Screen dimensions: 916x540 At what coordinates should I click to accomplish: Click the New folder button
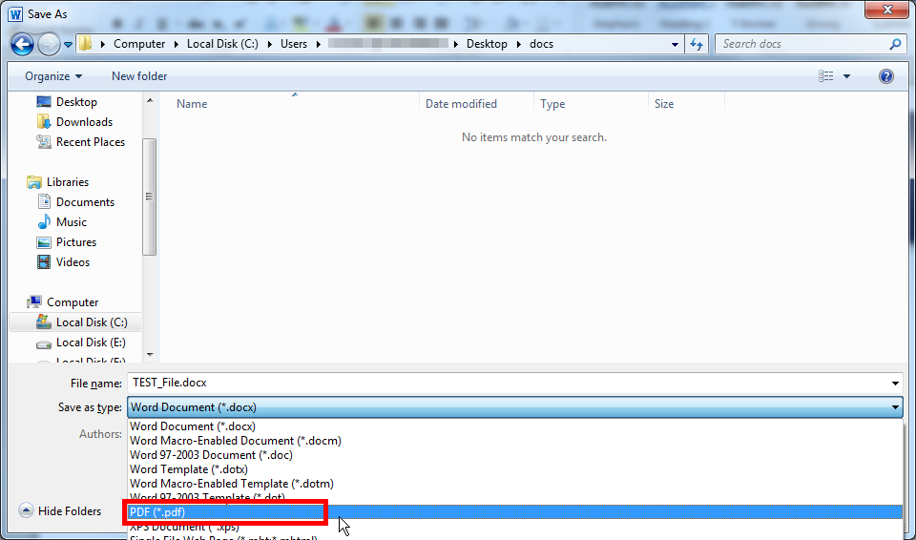(x=139, y=76)
